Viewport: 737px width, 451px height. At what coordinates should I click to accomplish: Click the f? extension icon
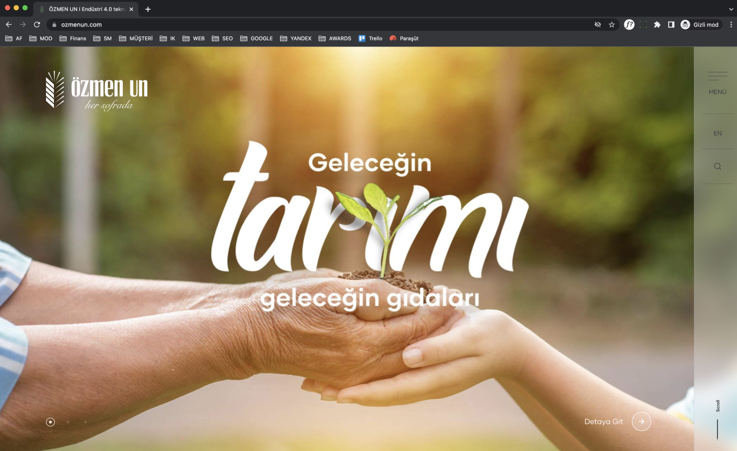629,25
